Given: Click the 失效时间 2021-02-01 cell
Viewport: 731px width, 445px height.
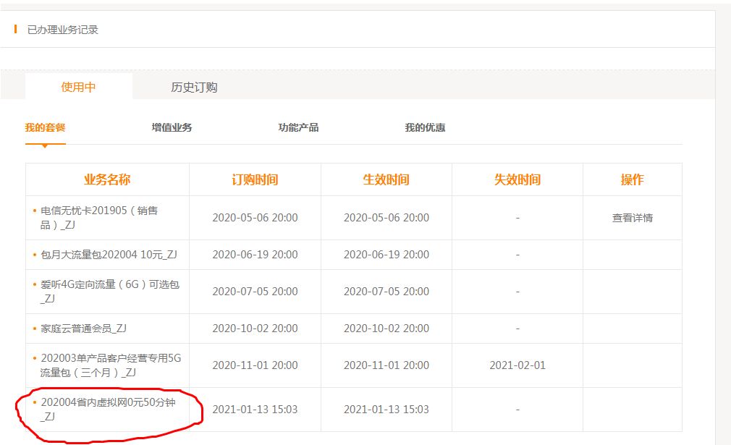Looking at the screenshot, I should [517, 365].
